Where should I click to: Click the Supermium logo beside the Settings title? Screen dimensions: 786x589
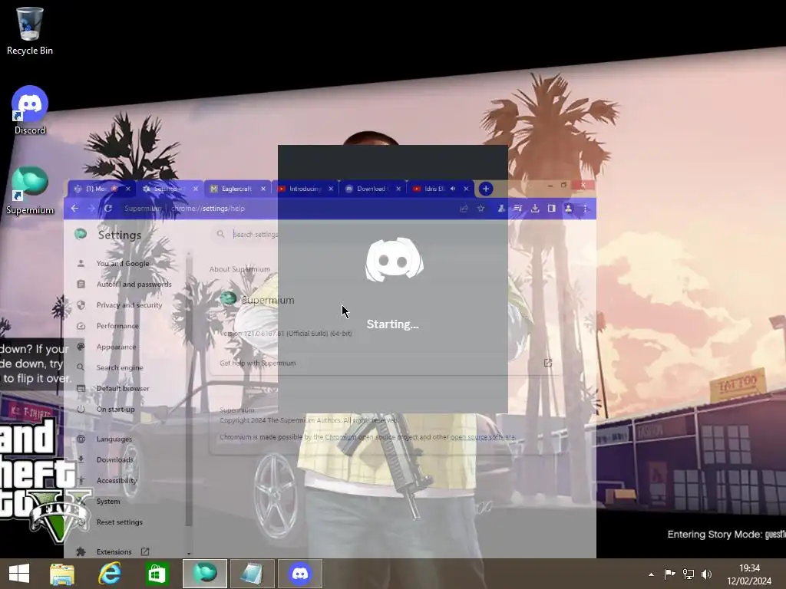pos(81,234)
